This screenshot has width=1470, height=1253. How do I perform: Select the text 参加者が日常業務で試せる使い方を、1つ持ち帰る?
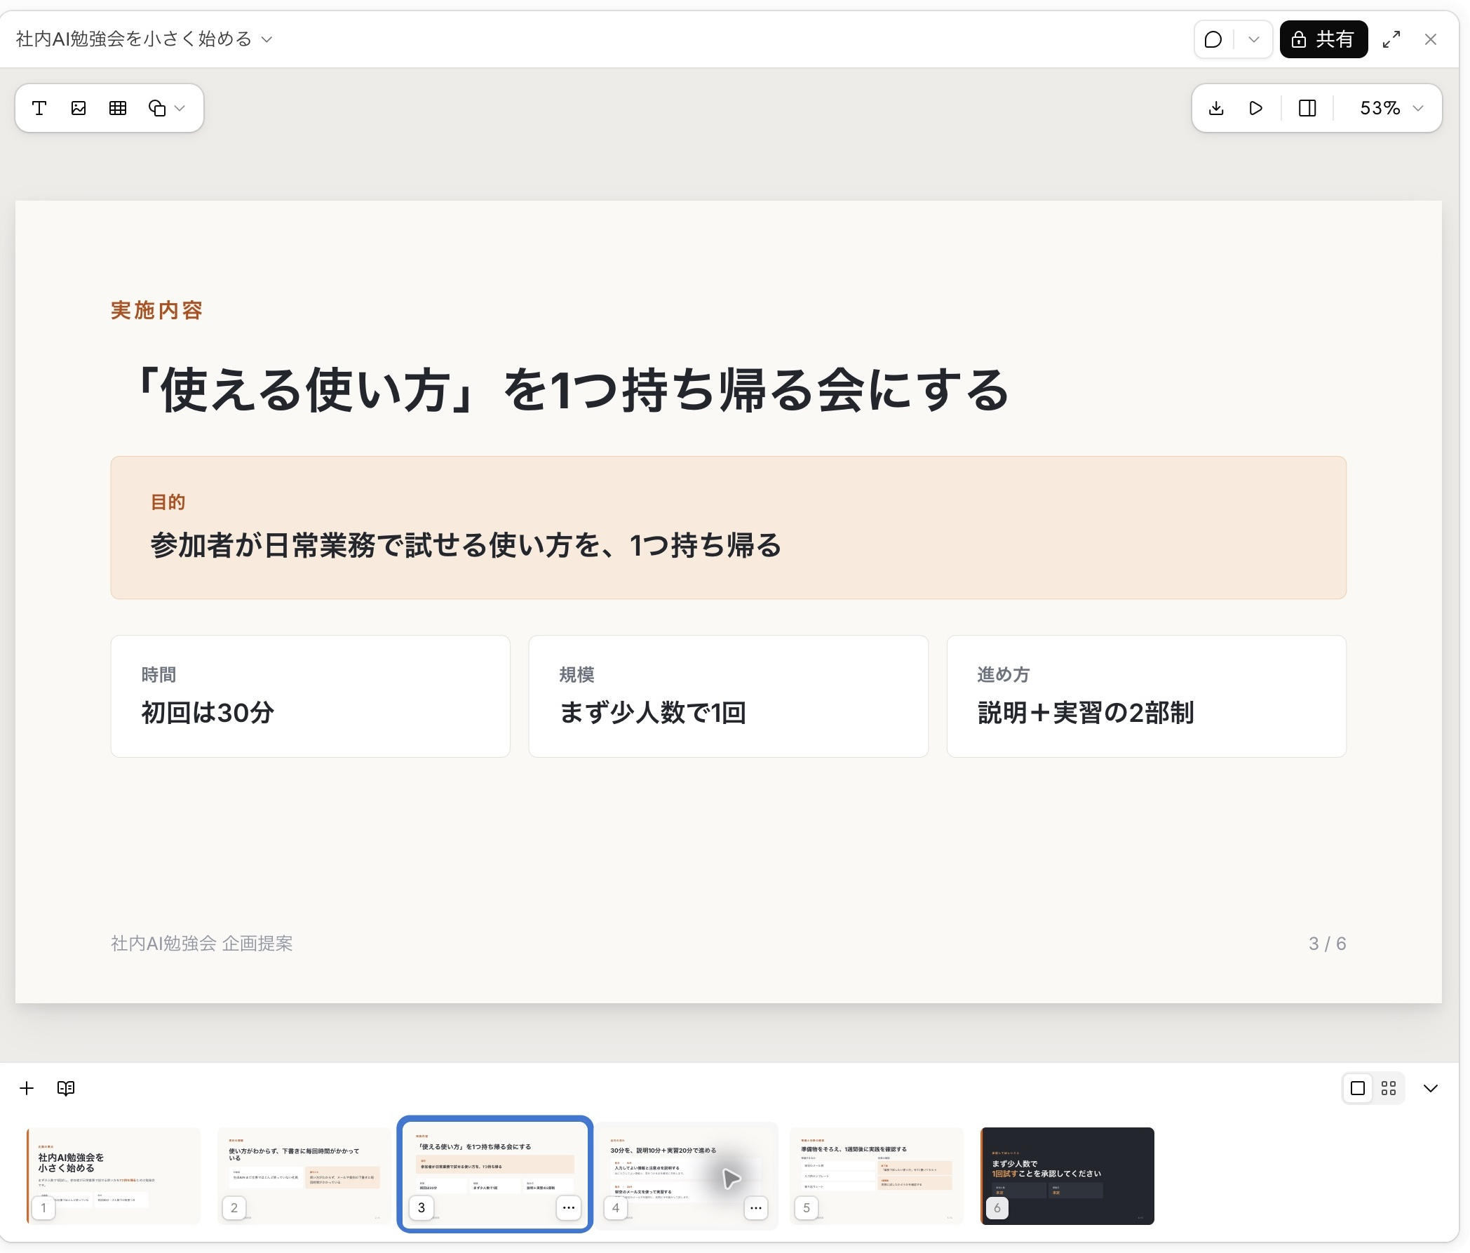pos(466,545)
